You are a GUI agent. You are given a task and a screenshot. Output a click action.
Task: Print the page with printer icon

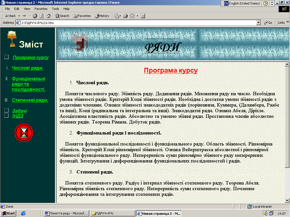click(125, 16)
